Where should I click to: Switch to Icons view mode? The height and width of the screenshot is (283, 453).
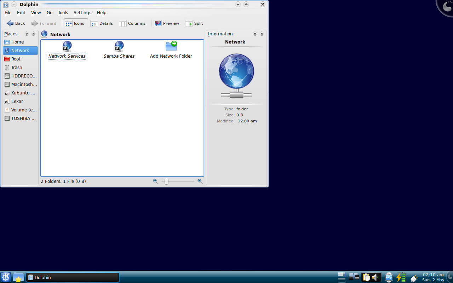75,23
